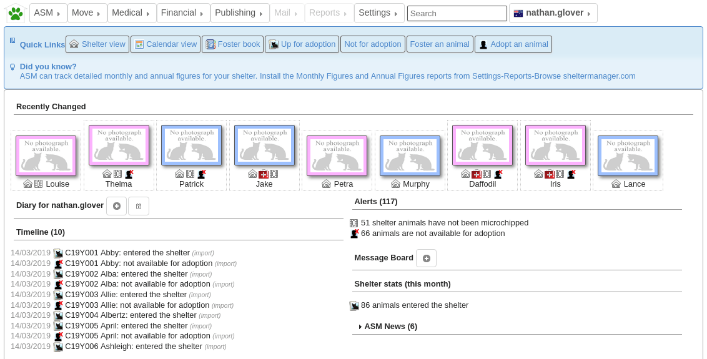Open the nathan.glover user dropdown
Image resolution: width=707 pixels, height=359 pixels.
pyautogui.click(x=553, y=13)
